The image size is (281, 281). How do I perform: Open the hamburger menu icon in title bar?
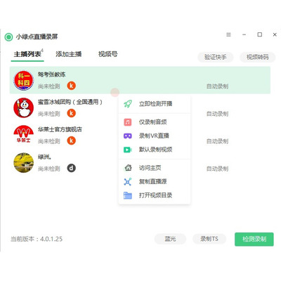228,34
